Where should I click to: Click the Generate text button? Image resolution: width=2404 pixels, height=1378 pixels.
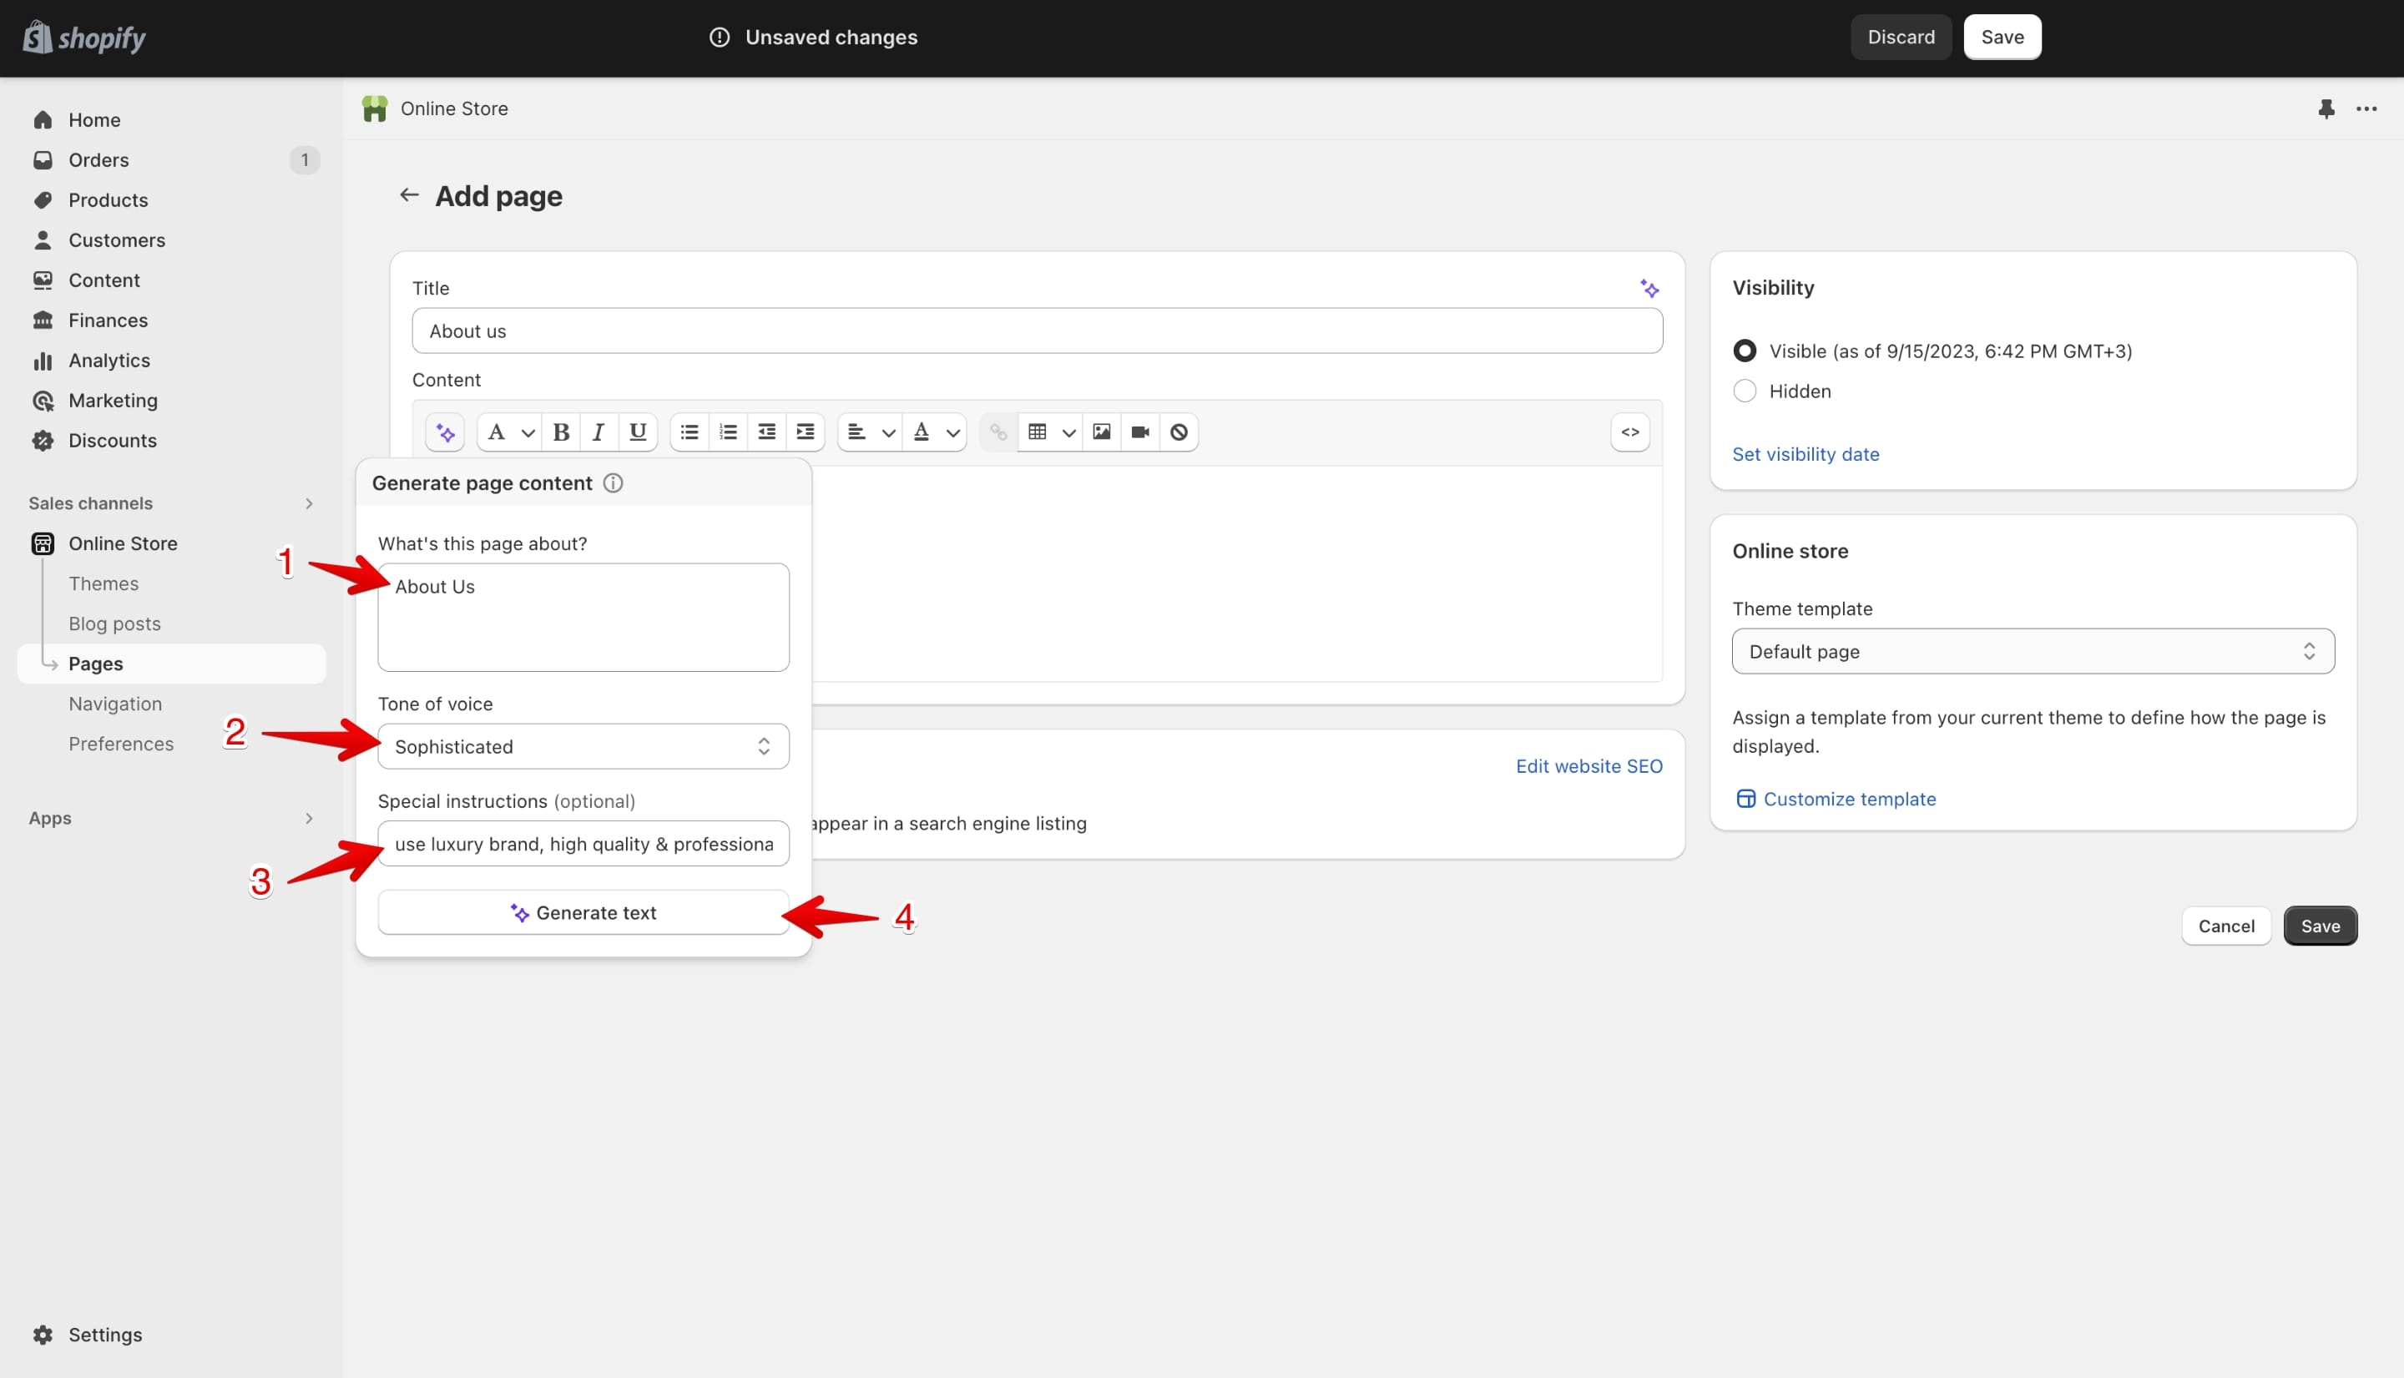coord(583,912)
